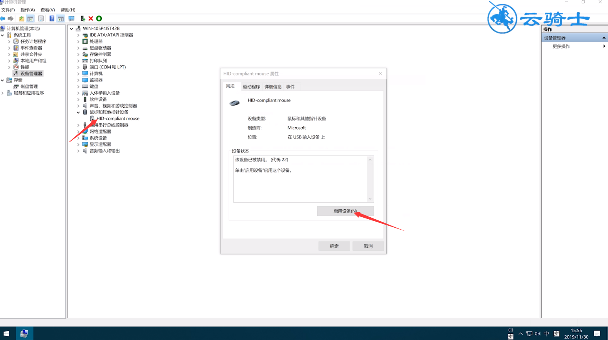Open the tray volume speaker icon

tap(537, 333)
